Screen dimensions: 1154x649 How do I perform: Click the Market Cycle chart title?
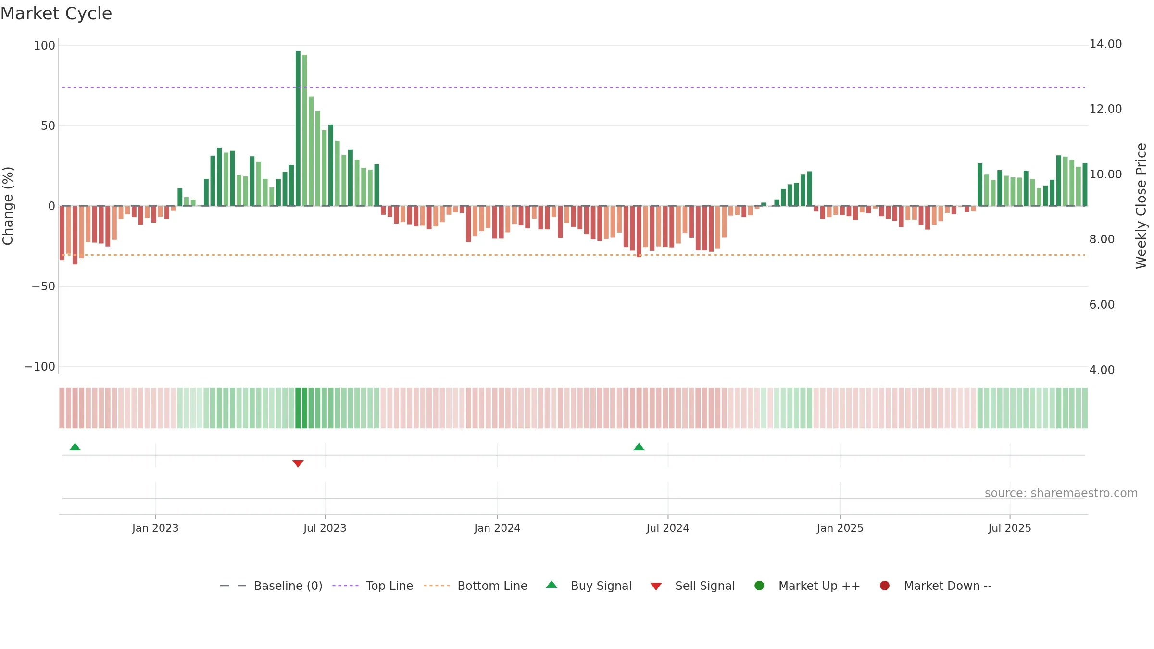[x=56, y=13]
